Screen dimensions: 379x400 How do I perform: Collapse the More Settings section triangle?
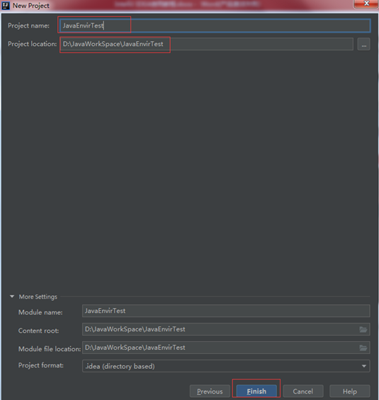(x=12, y=297)
